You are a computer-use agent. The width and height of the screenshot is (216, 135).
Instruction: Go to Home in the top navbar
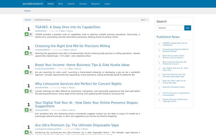(x=51, y=4)
